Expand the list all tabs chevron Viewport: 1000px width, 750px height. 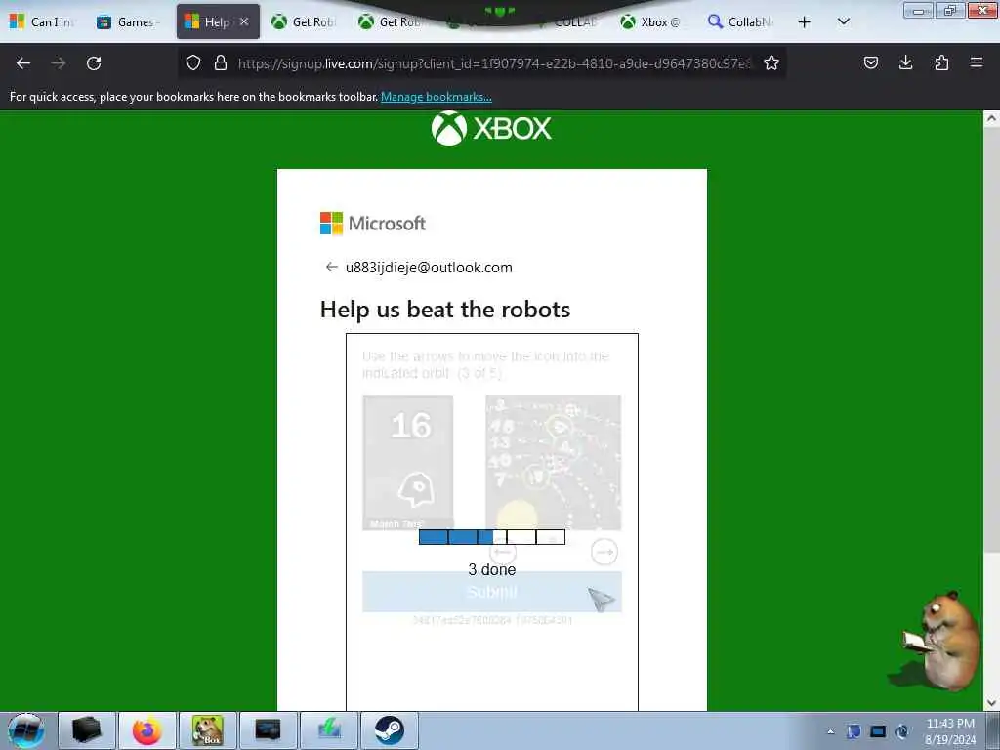(843, 21)
